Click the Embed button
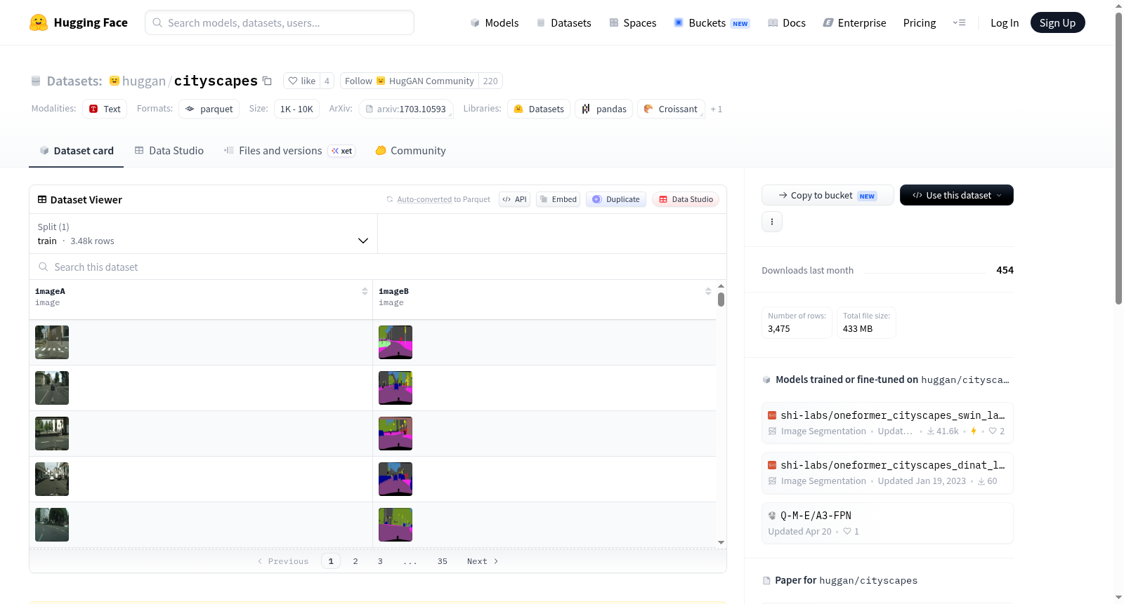 558,199
